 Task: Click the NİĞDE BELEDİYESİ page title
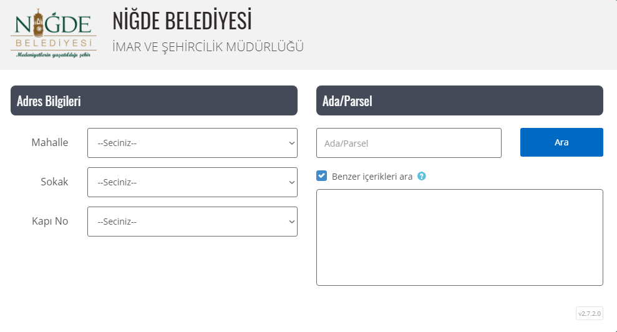coord(182,20)
